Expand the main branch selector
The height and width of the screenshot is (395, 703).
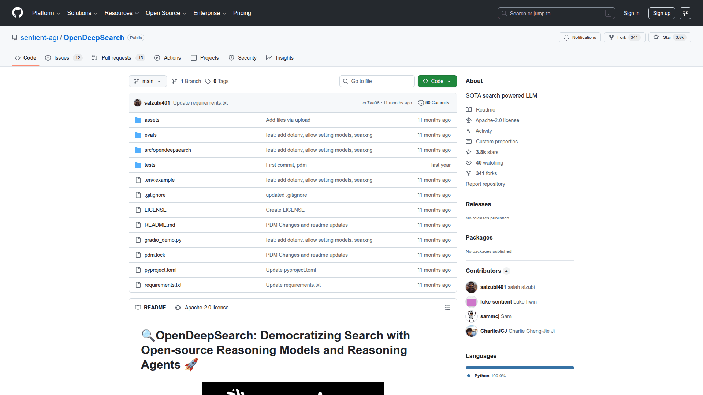click(x=148, y=81)
